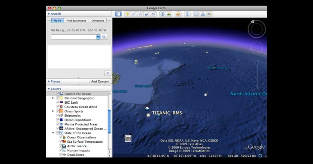This screenshot has height=164, width=313.
Task: Hide the sidebar using the toolbar icon
Action: tap(118, 14)
